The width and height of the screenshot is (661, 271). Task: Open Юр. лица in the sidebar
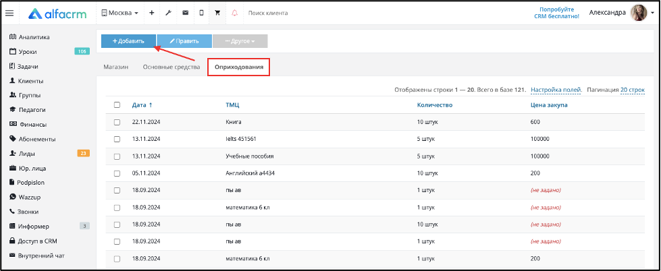pyautogui.click(x=28, y=169)
